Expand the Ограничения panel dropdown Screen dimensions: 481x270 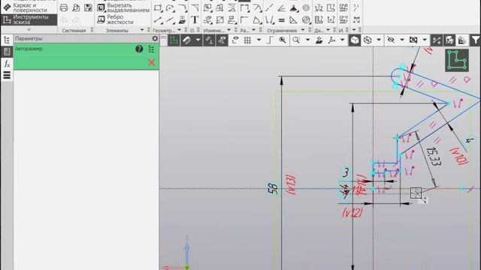(303, 30)
